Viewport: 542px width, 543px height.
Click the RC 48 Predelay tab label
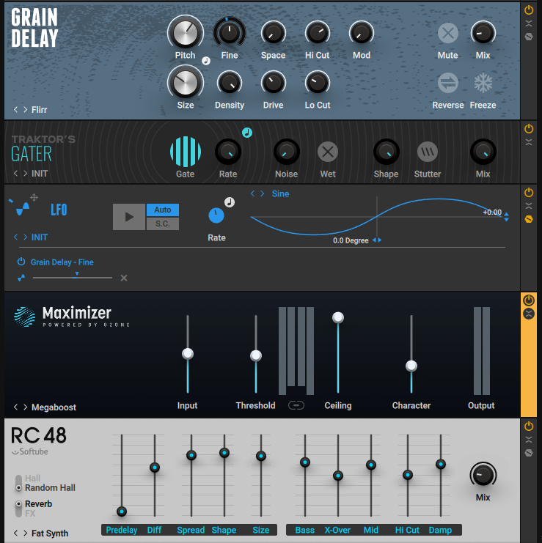(x=122, y=530)
